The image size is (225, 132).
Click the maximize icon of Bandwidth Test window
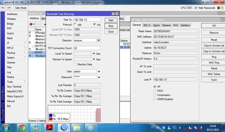tap(113, 14)
